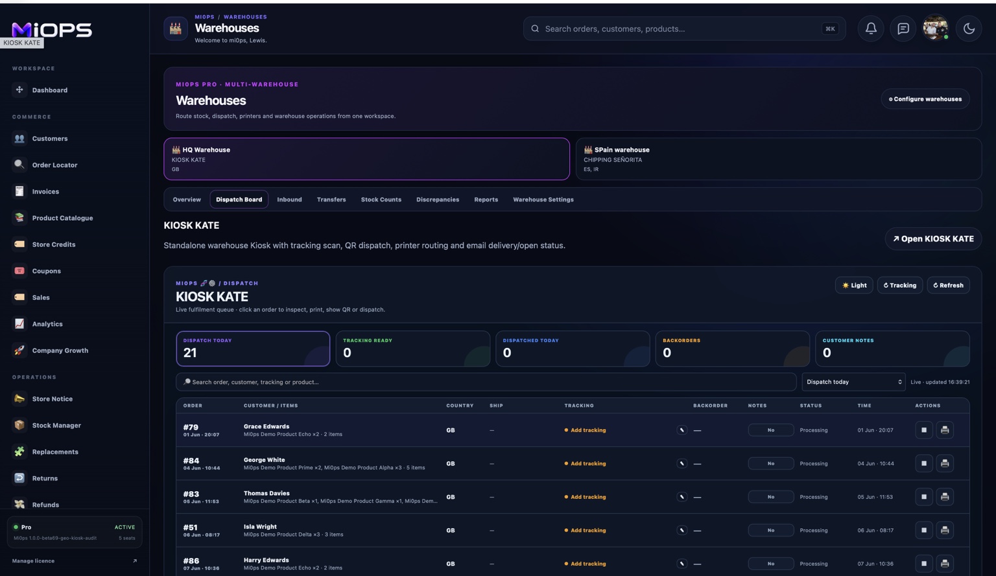Open the messages chat icon
The image size is (996, 576).
(903, 29)
